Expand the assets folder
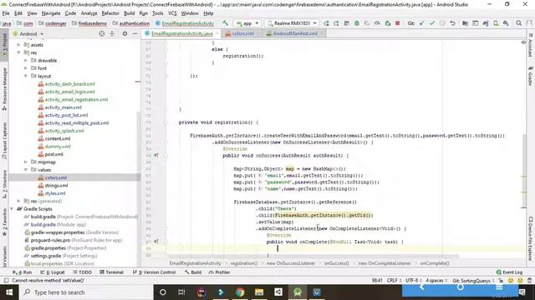The height and width of the screenshot is (300, 535). pos(18,44)
